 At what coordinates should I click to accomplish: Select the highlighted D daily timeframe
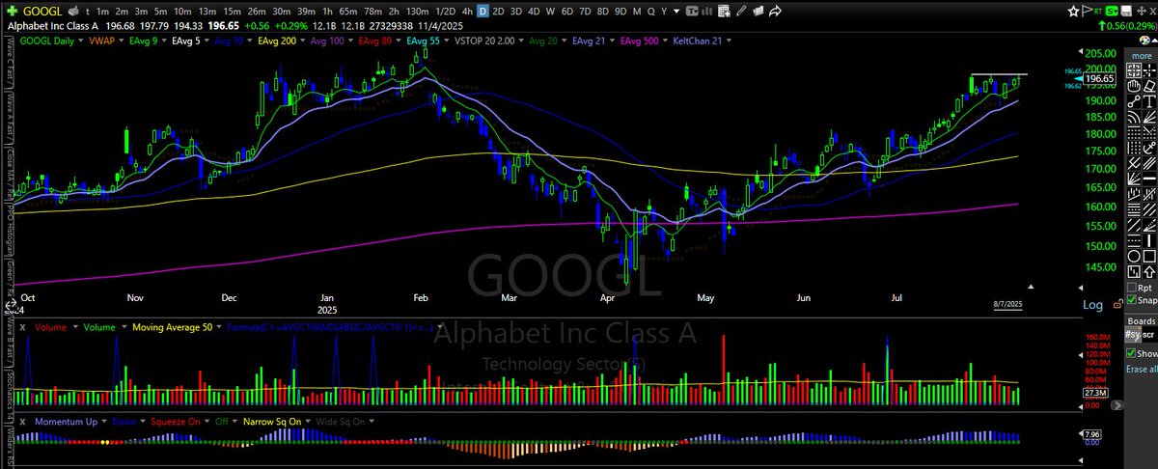click(482, 11)
